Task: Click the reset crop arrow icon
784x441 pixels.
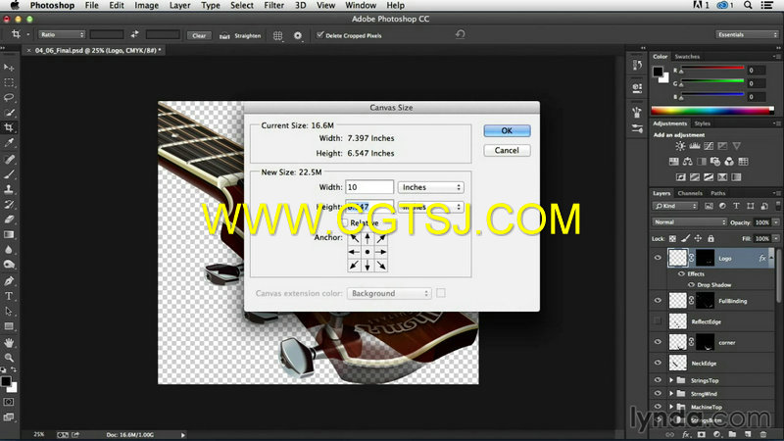Action: 460,34
